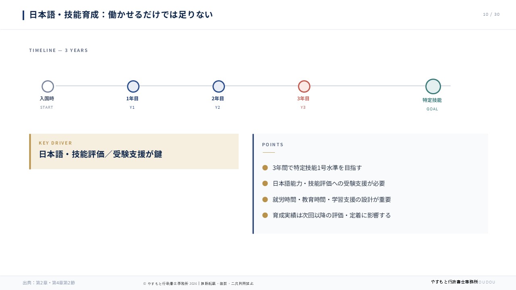Click the GOAL caption
Image resolution: width=516 pixels, height=290 pixels.
pyautogui.click(x=432, y=109)
